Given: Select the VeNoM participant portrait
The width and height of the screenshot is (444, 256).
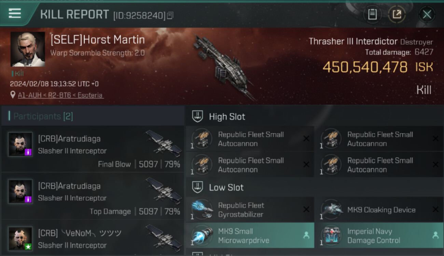Looking at the screenshot, I should click(x=20, y=238).
